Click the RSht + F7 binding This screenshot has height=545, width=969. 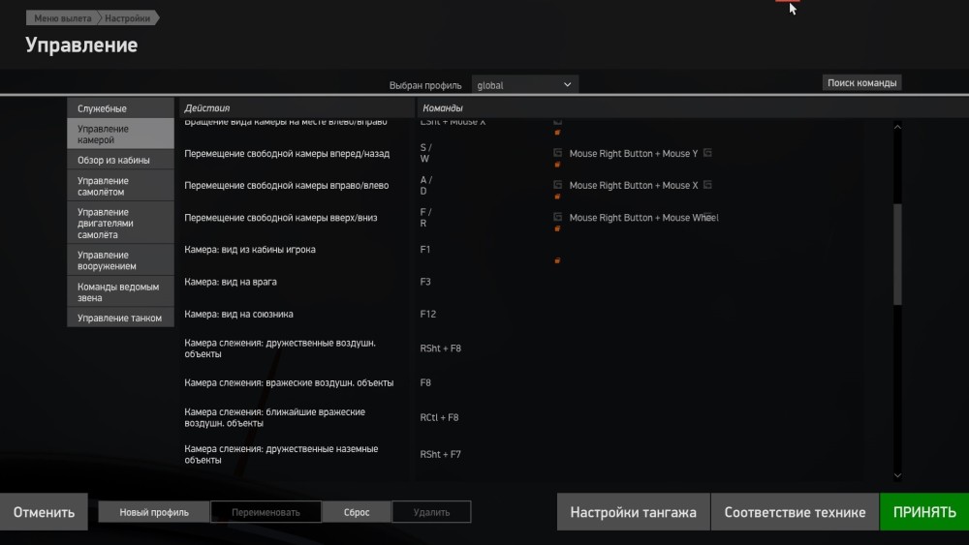440,454
